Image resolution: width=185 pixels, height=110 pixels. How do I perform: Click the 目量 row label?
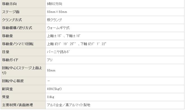pyautogui.click(x=6, y=52)
